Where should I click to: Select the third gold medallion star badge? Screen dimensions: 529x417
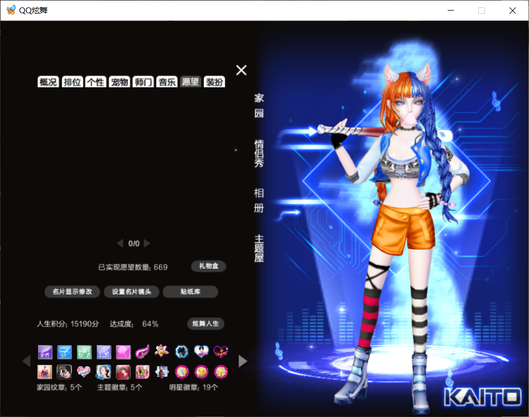[221, 372]
